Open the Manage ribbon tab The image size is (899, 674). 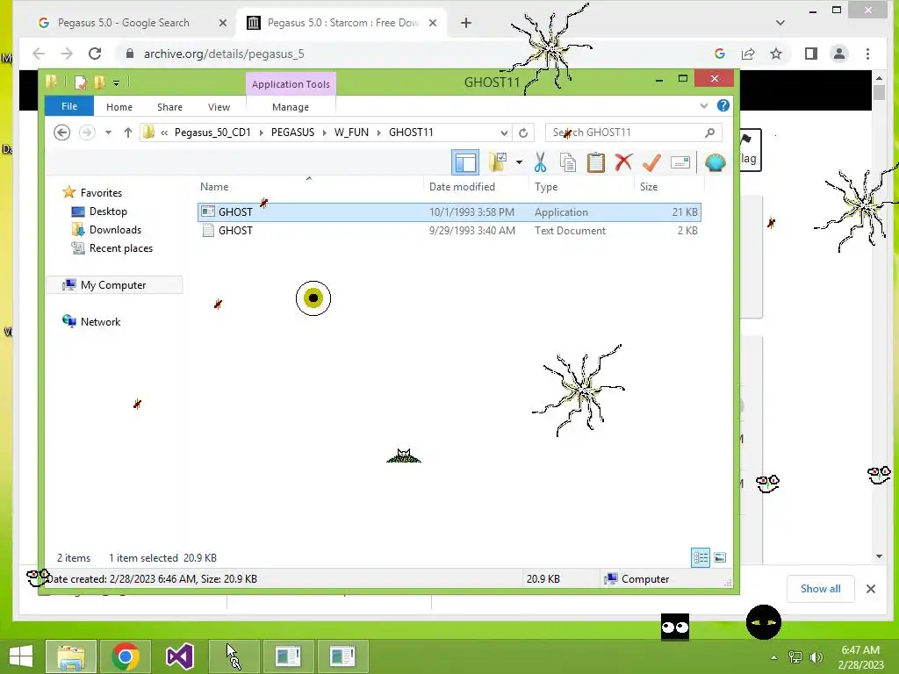pyautogui.click(x=291, y=107)
